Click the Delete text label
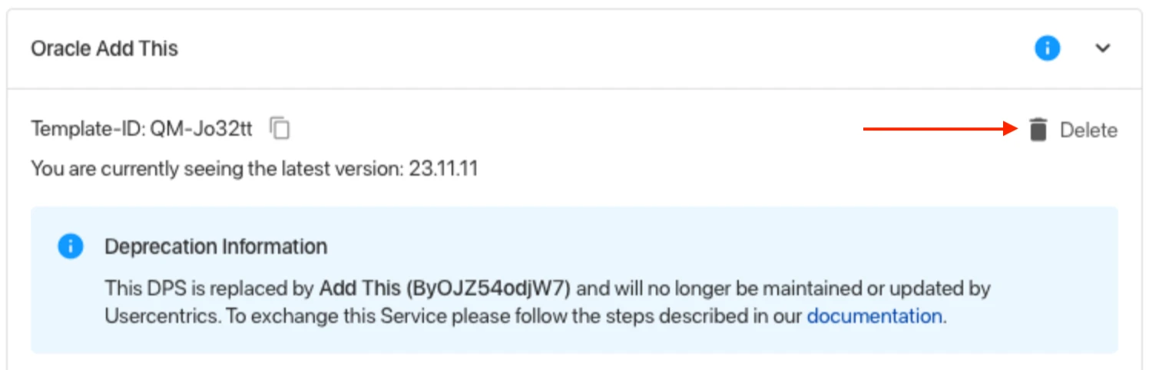1149x370 pixels. [1088, 130]
